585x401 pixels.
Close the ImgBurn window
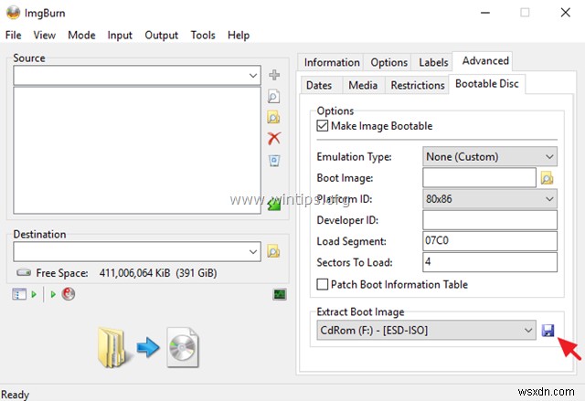(566, 13)
